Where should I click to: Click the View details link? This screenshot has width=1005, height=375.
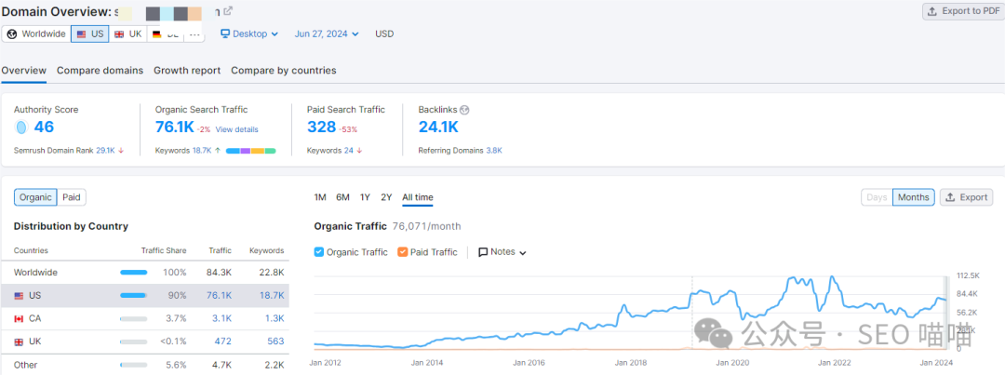[237, 129]
